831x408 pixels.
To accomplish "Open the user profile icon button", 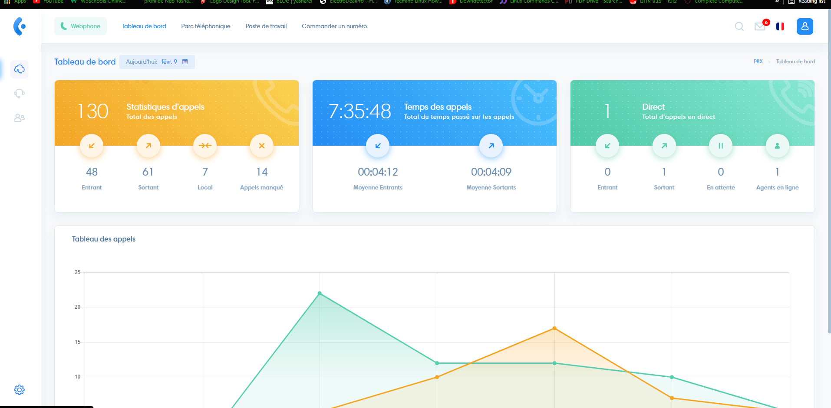I will click(x=805, y=26).
